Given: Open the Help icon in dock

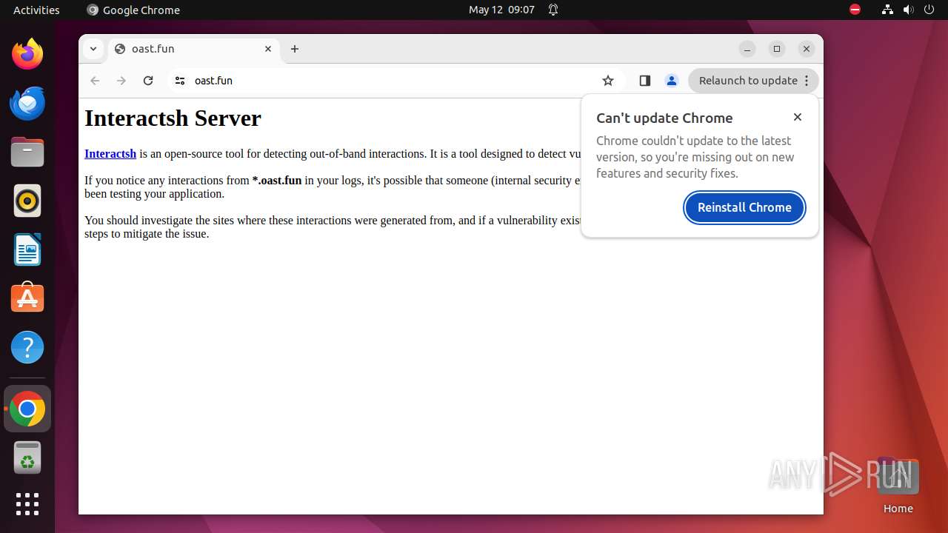Looking at the screenshot, I should (x=27, y=347).
